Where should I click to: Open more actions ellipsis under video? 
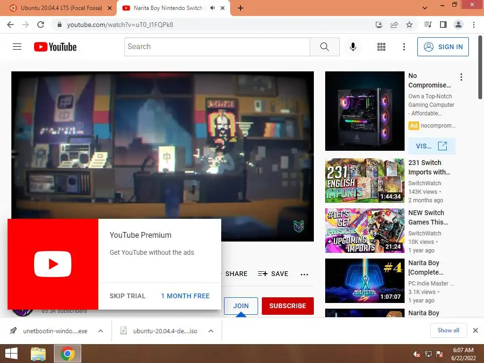click(x=304, y=274)
